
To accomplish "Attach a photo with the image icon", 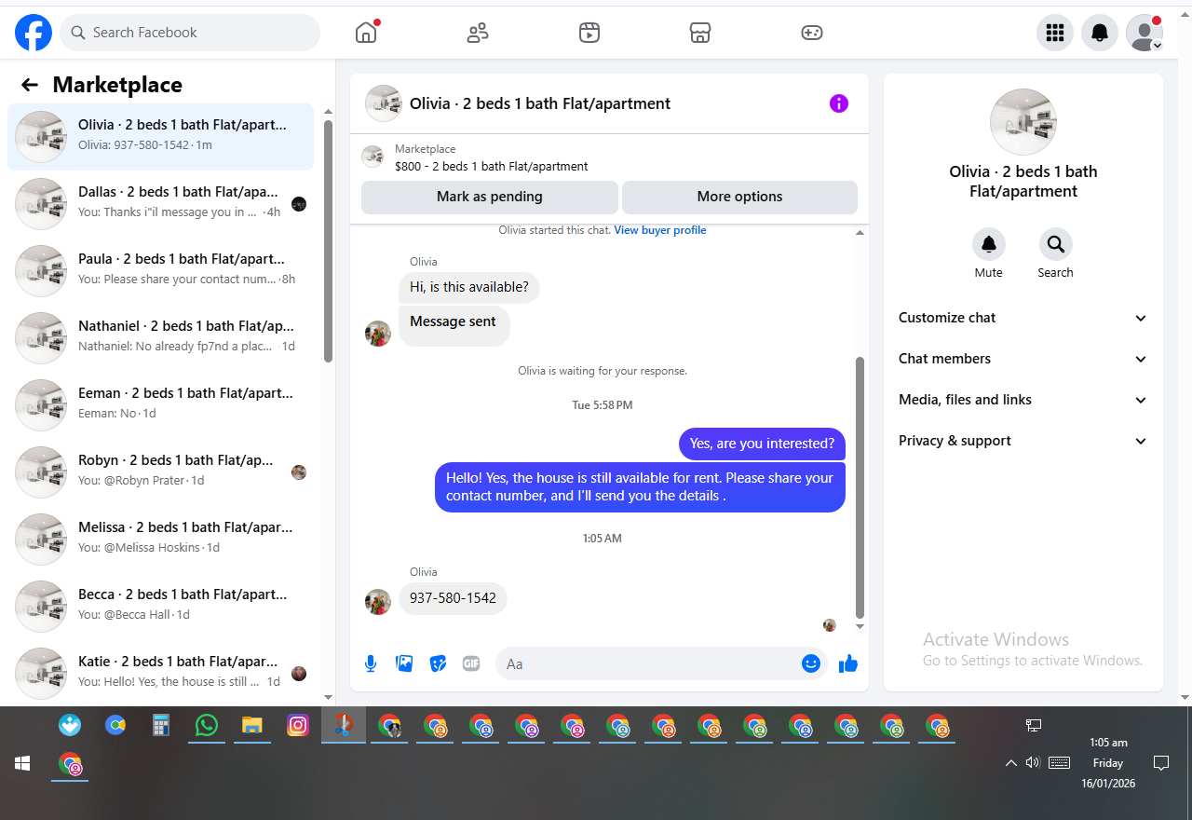I will point(404,663).
